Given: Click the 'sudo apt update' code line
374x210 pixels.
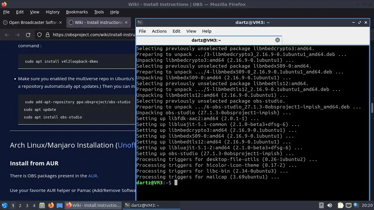Looking at the screenshot, I should [40, 110].
